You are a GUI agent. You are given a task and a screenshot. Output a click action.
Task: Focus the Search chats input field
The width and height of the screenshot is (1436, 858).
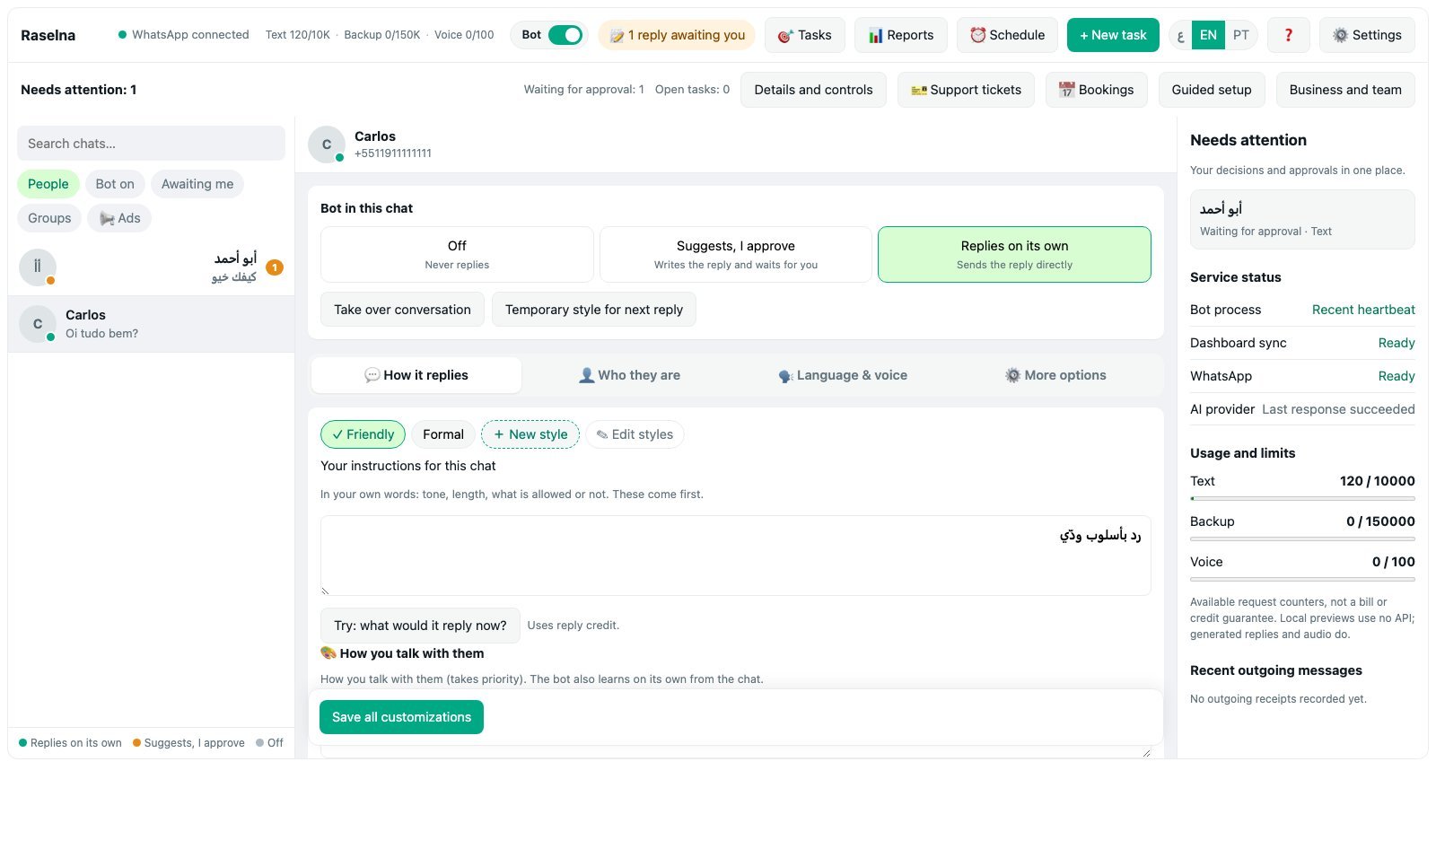[151, 144]
